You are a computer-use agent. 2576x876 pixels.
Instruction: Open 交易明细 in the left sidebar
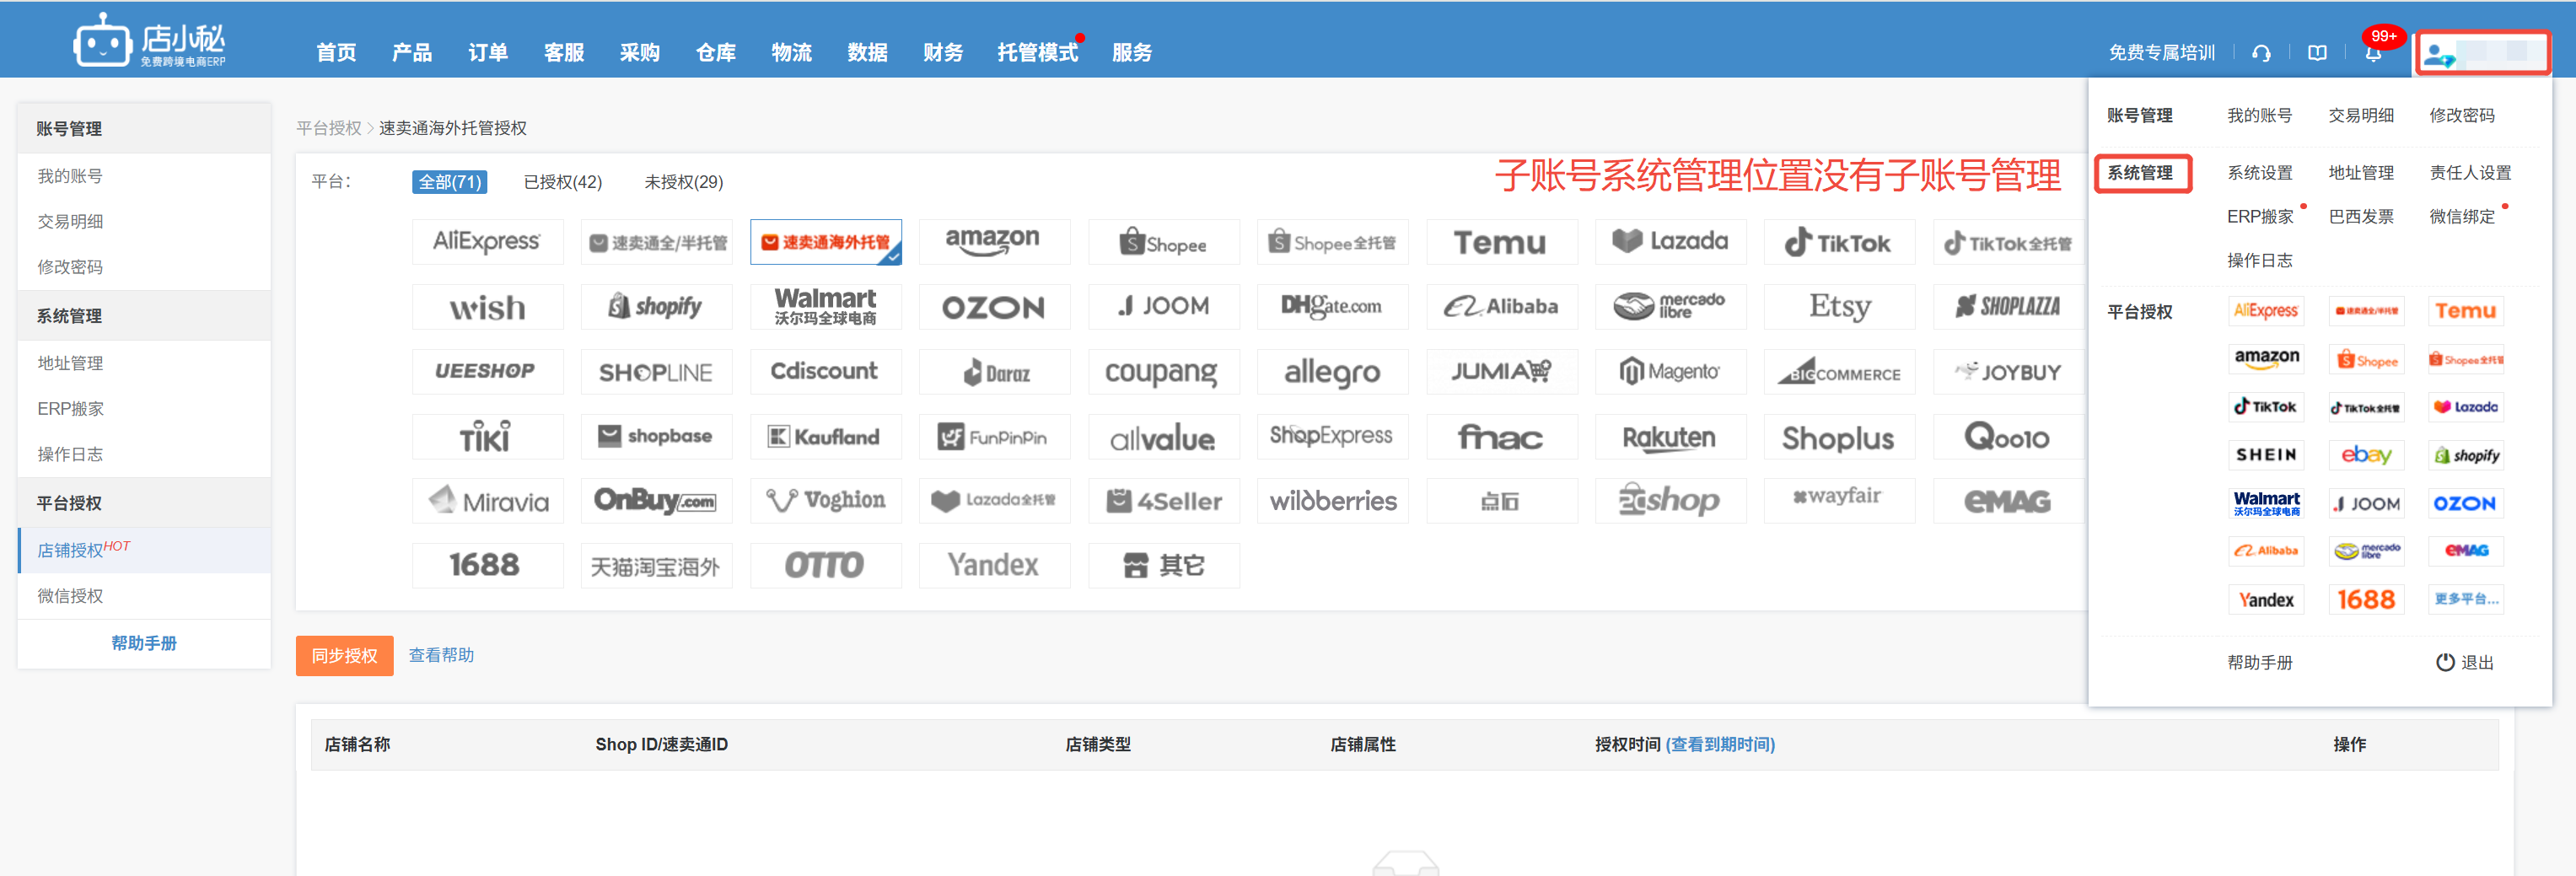pos(70,222)
